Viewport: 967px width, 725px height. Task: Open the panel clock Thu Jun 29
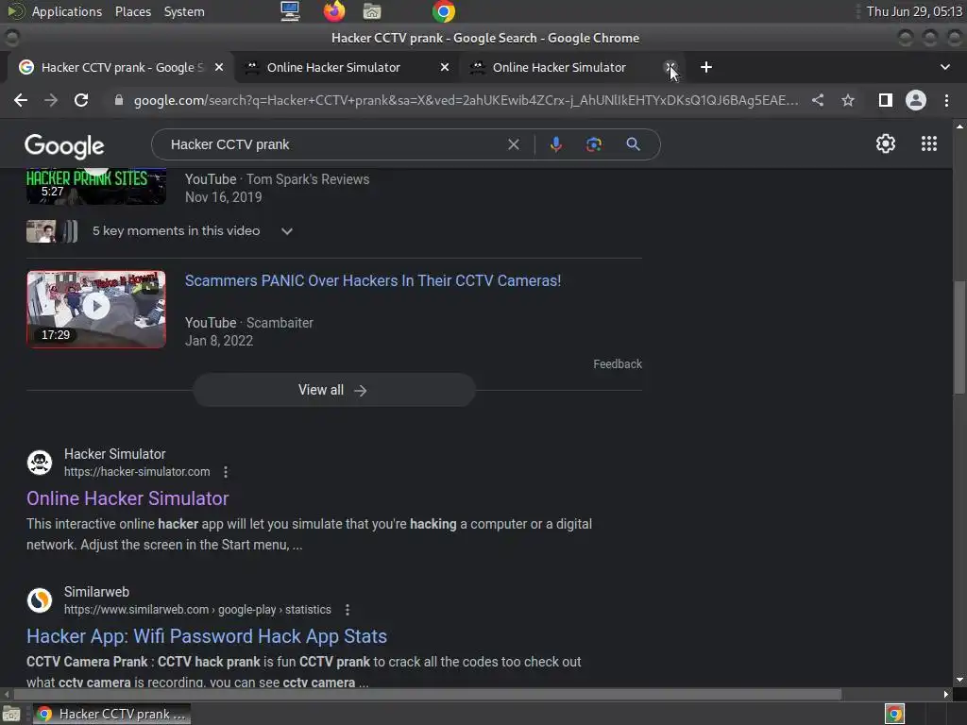pyautogui.click(x=914, y=11)
